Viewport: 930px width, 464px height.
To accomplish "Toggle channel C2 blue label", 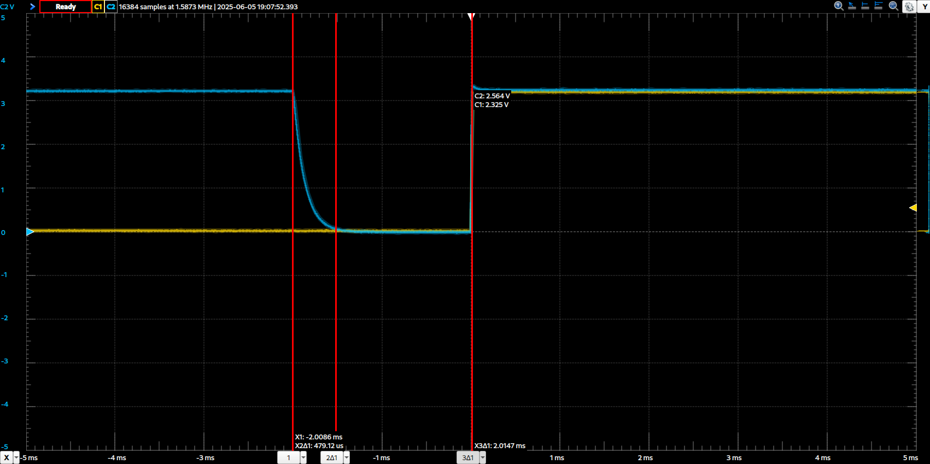I will click(x=111, y=7).
